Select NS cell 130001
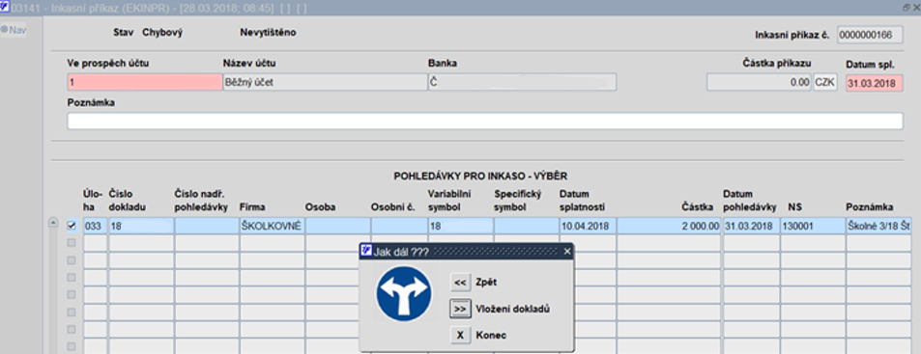Viewport: 921px width, 354px height. 813,226
